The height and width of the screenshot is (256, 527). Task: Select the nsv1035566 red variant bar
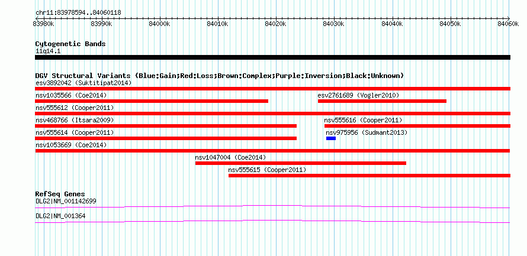152,101
